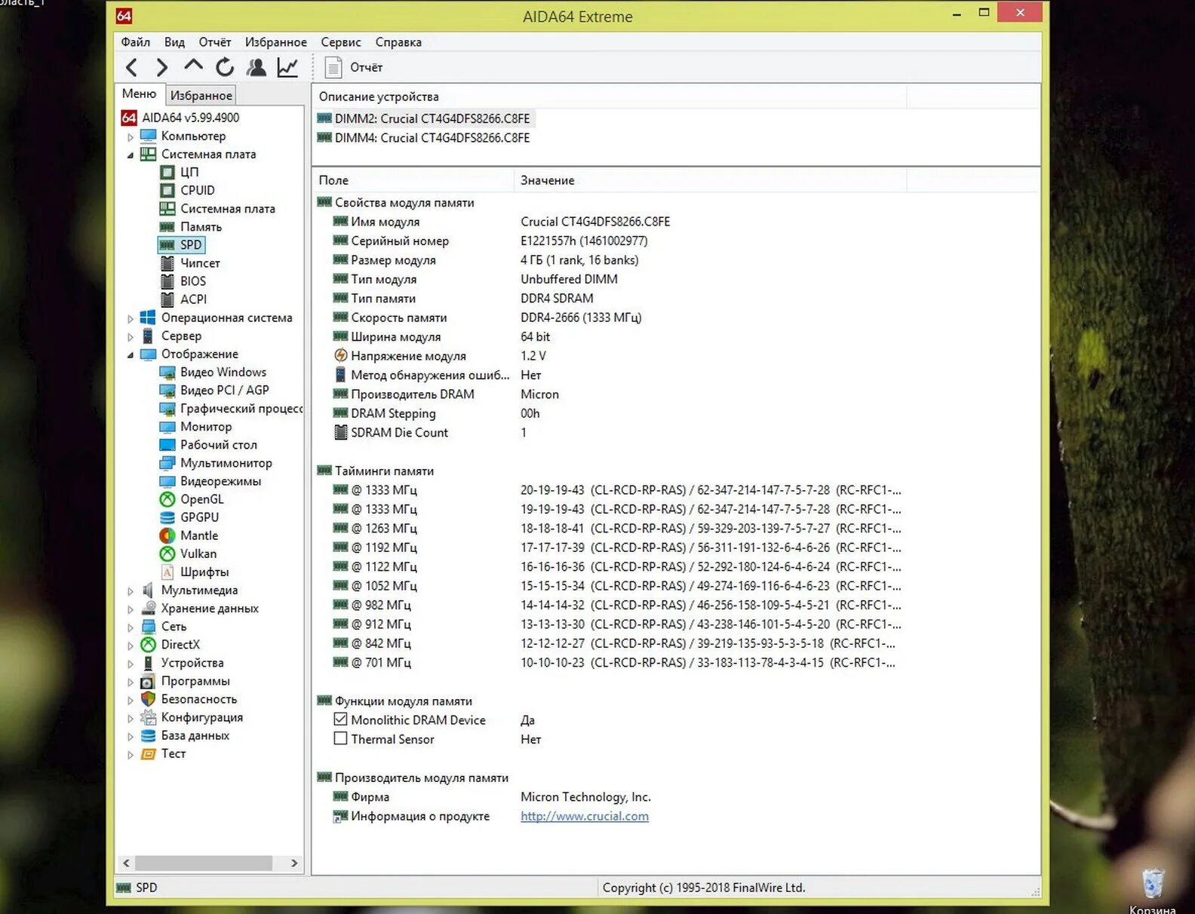Click the BIOS chip icon

click(167, 281)
